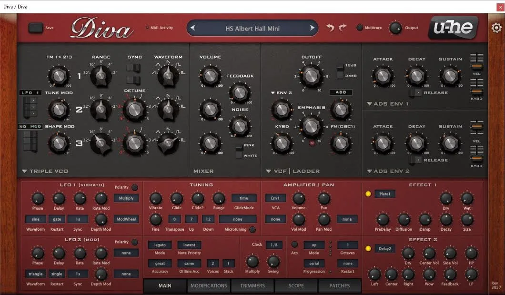This screenshot has width=505, height=295.
Task: Toggle the Arp on/off button
Action: (x=294, y=244)
